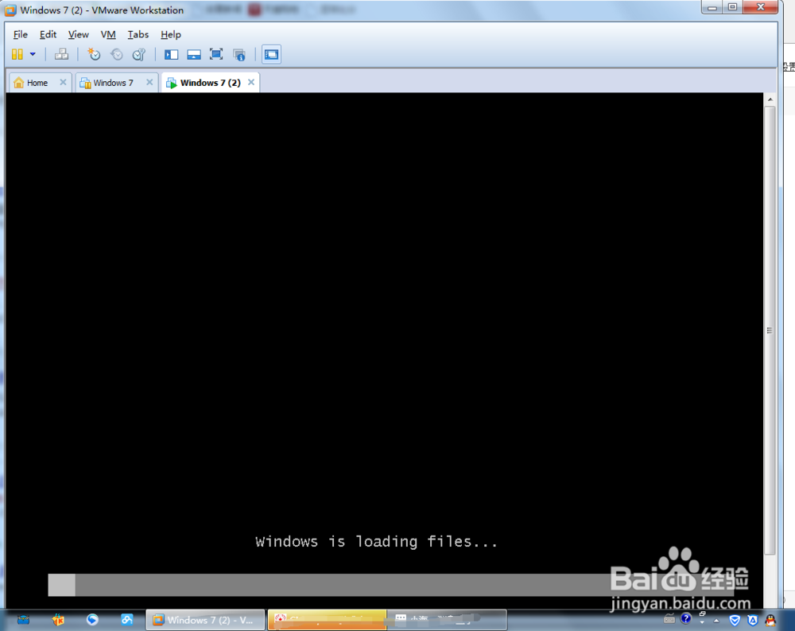Screen dimensions: 795x631
Task: Show or hide the thumbnail bar
Action: pyautogui.click(x=194, y=54)
